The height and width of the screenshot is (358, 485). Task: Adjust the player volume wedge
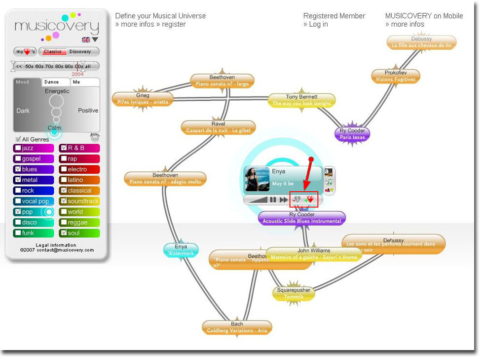258,200
